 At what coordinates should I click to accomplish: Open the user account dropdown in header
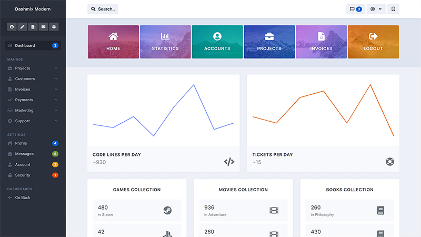(376, 9)
